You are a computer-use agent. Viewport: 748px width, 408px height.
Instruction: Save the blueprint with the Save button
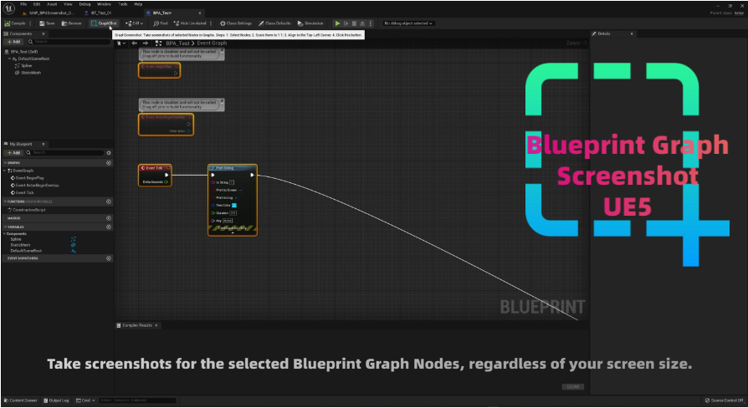point(47,23)
